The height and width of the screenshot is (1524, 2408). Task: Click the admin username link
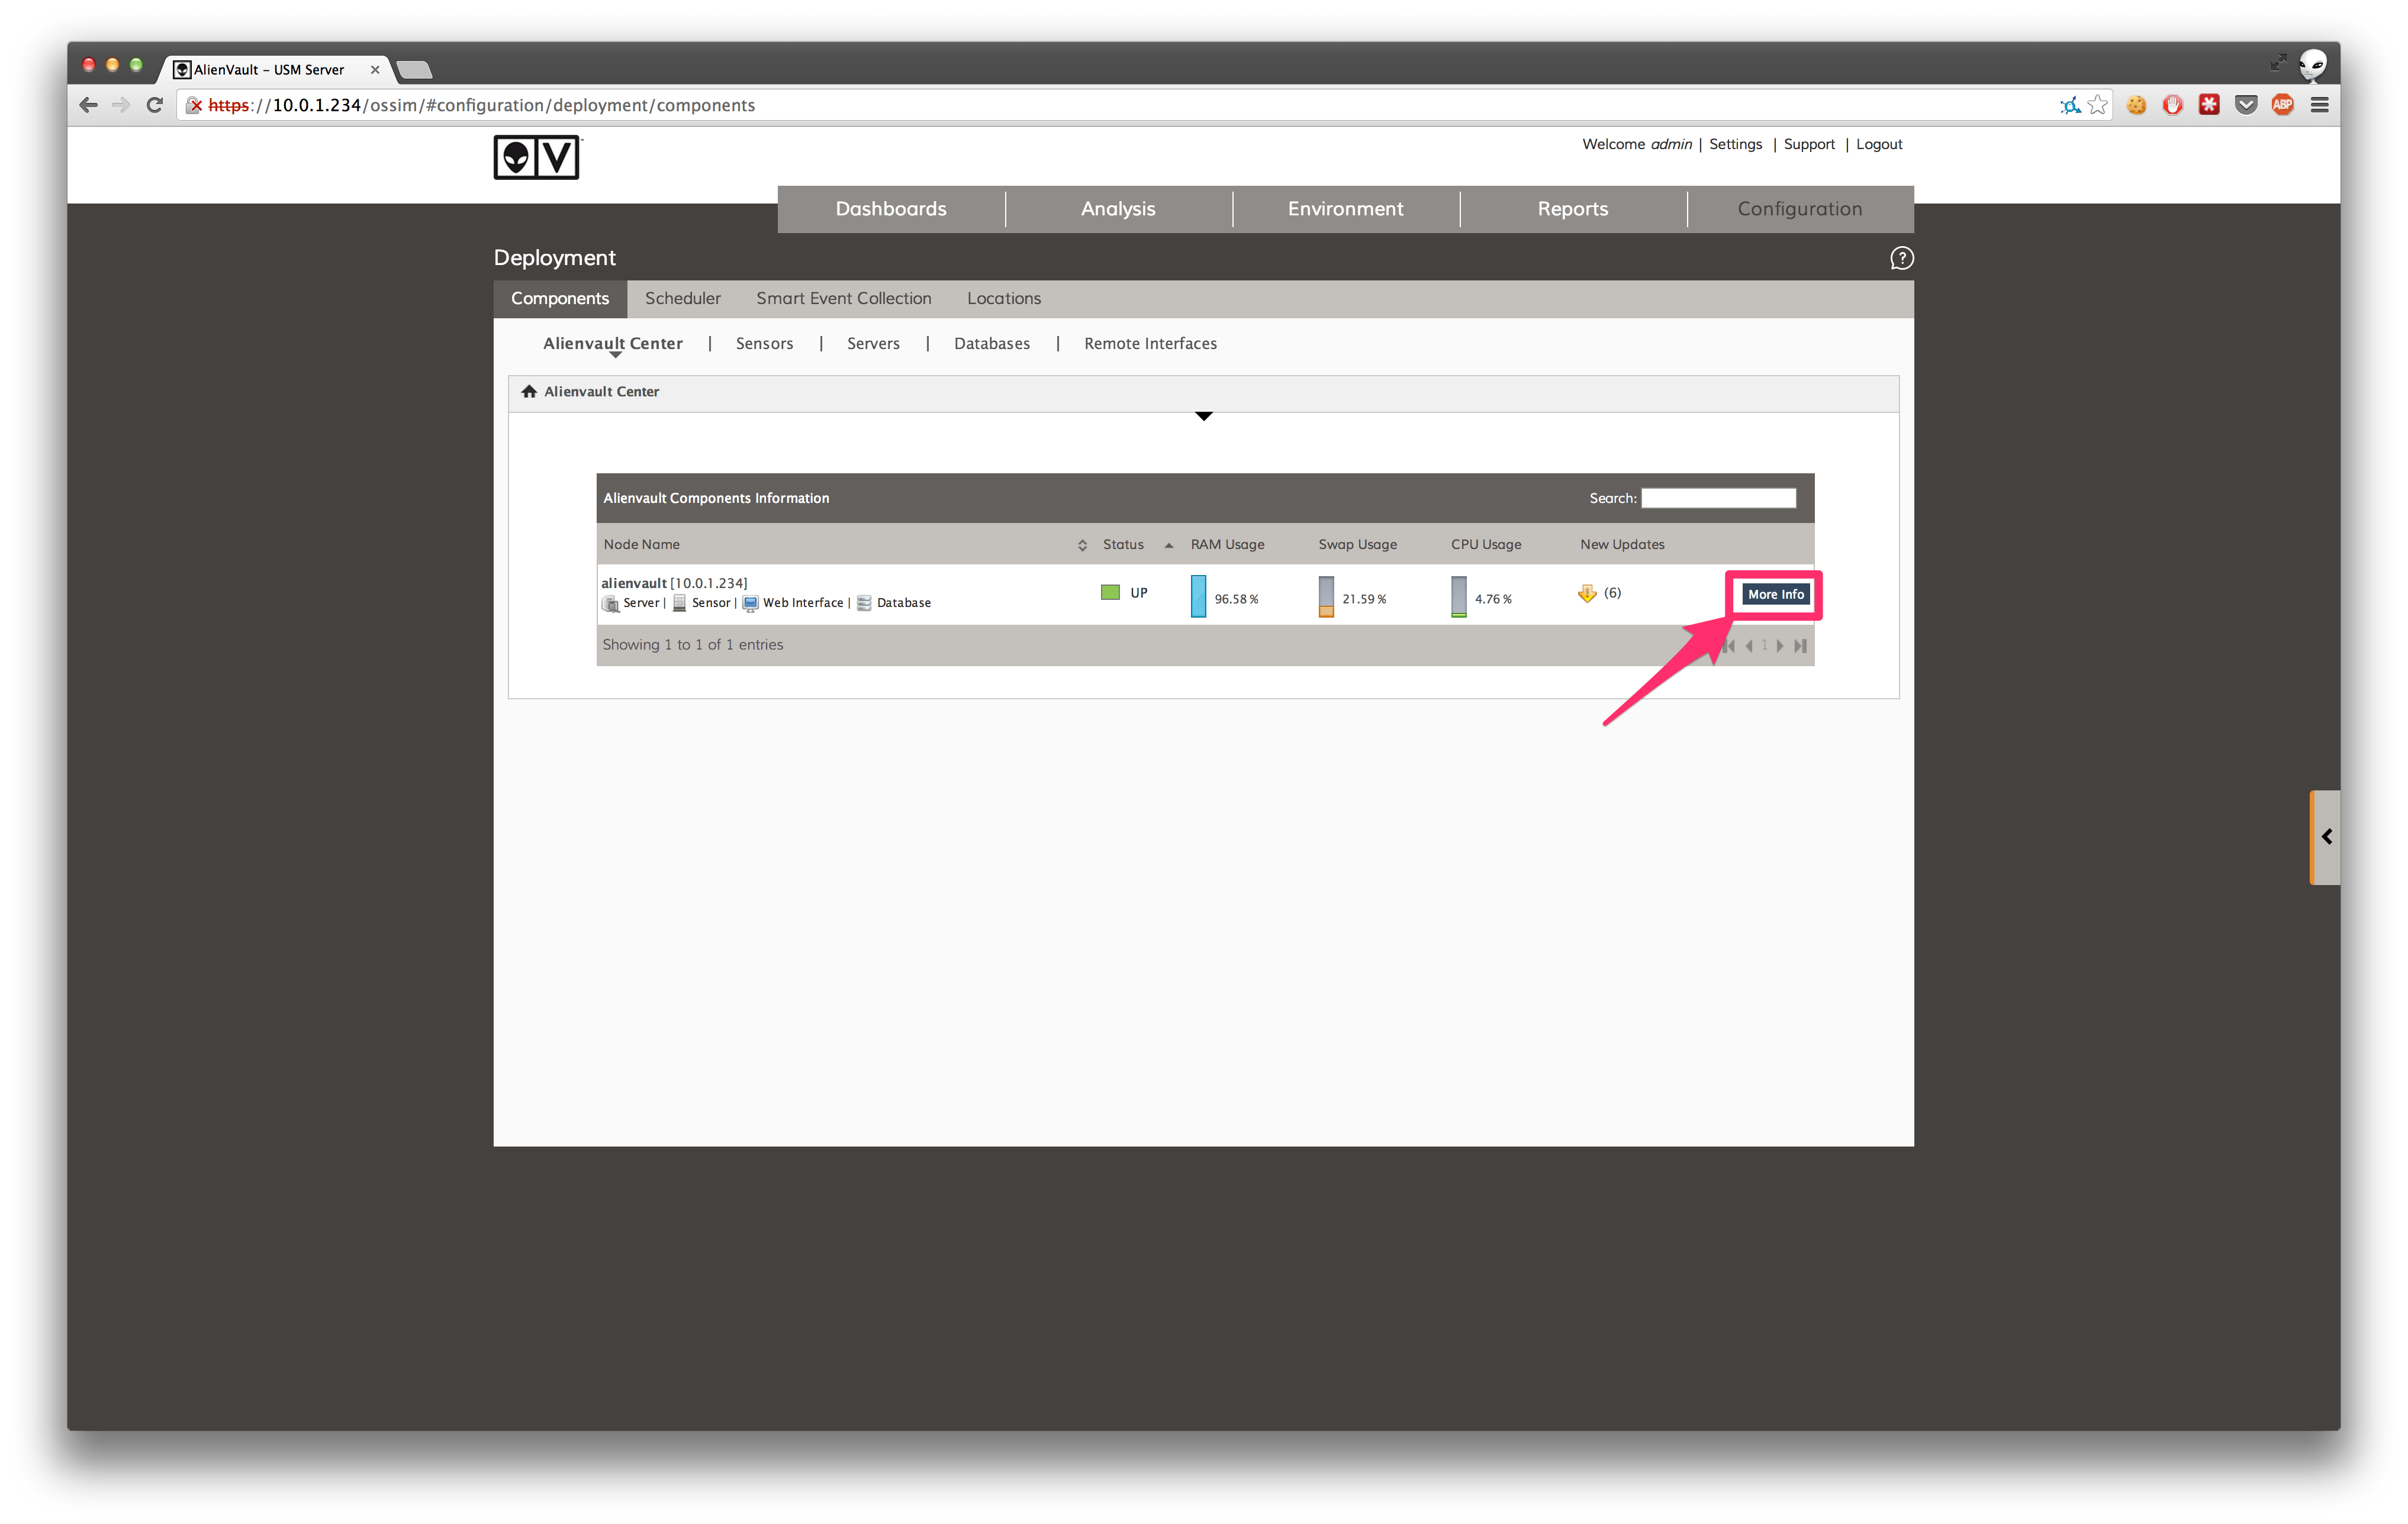coord(1671,144)
